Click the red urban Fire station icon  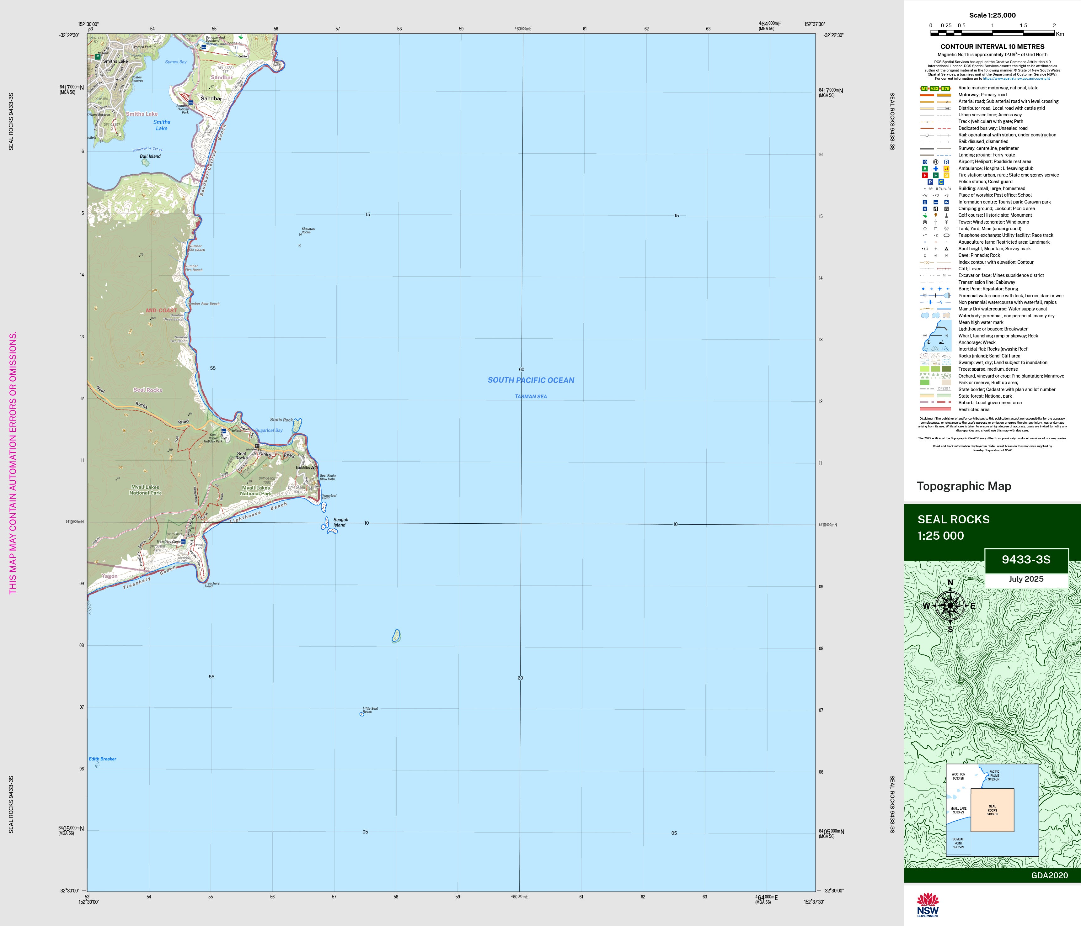[924, 175]
